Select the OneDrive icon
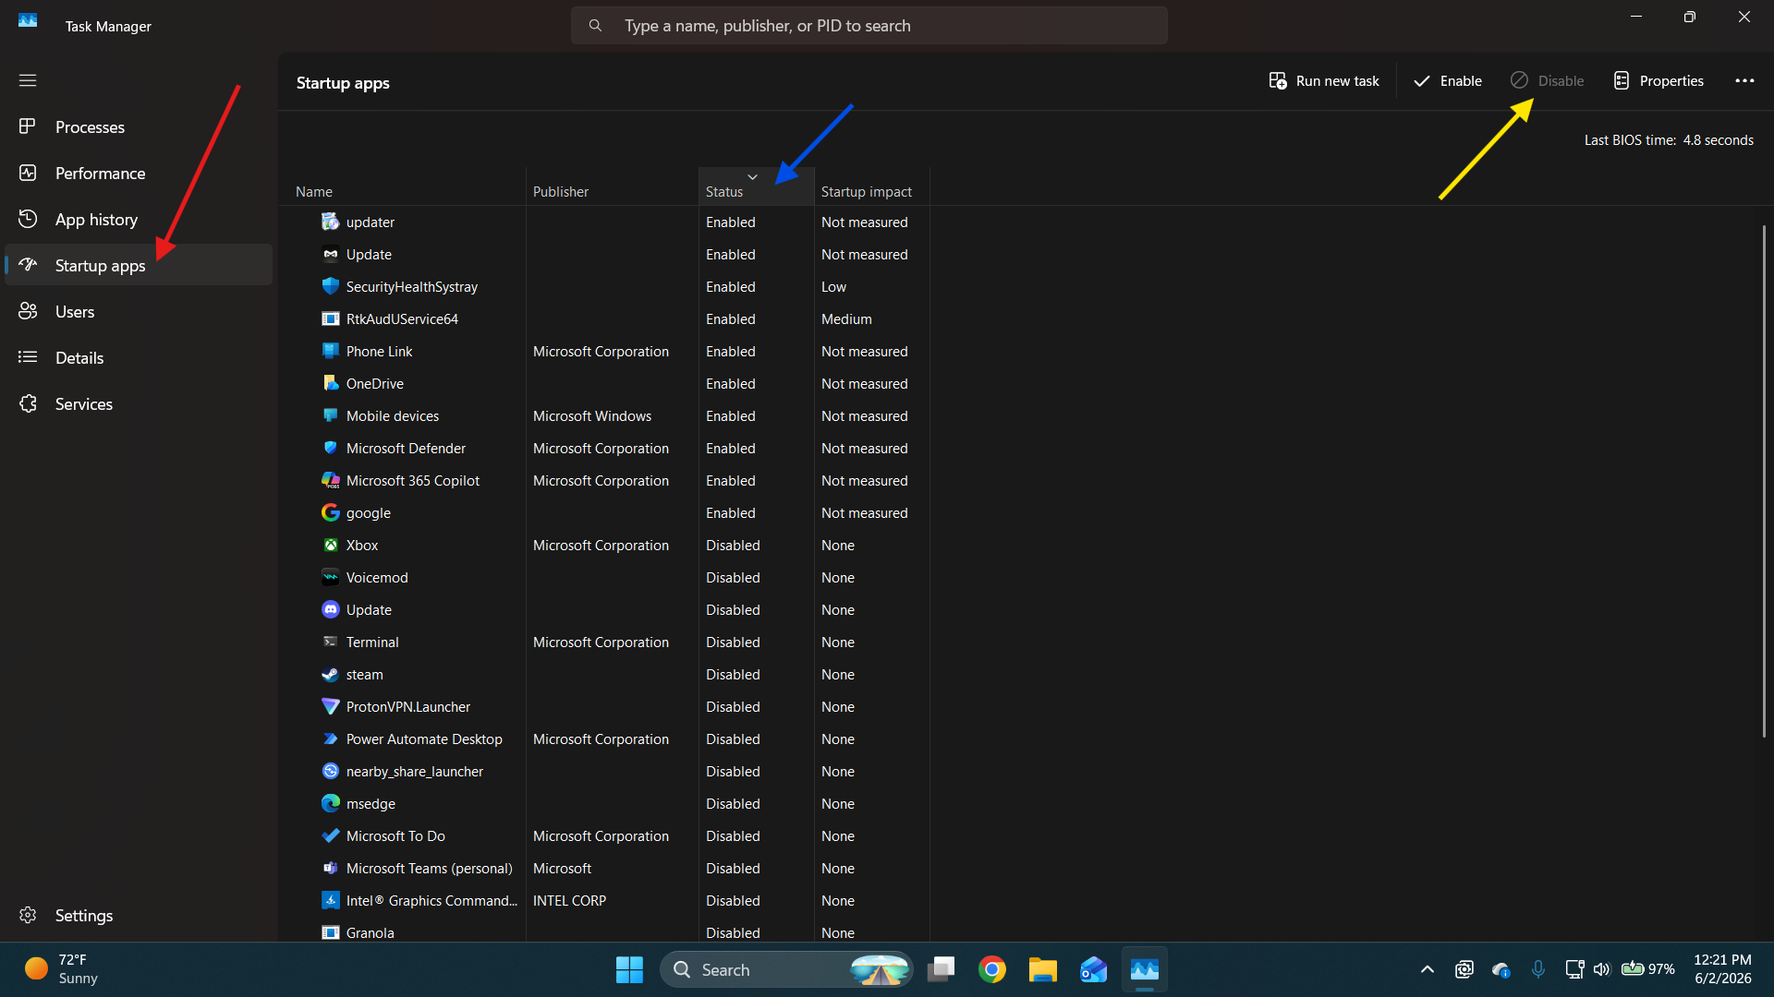 pos(330,383)
